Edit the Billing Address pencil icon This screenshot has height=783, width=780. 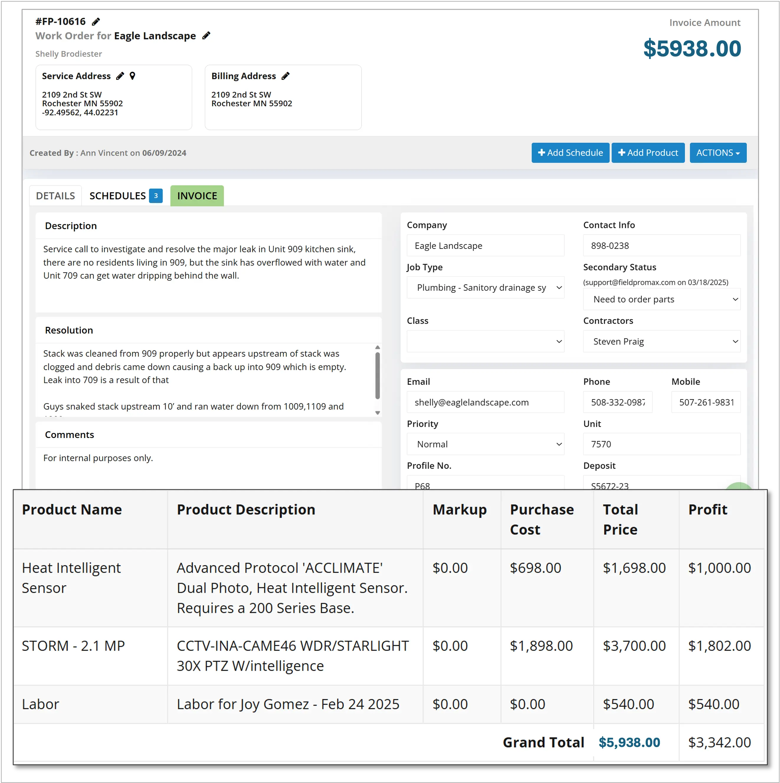(x=286, y=76)
